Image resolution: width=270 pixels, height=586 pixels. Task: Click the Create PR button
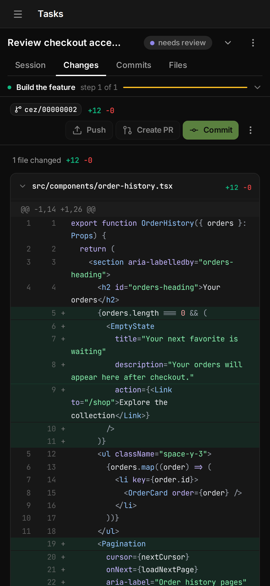coord(148,130)
